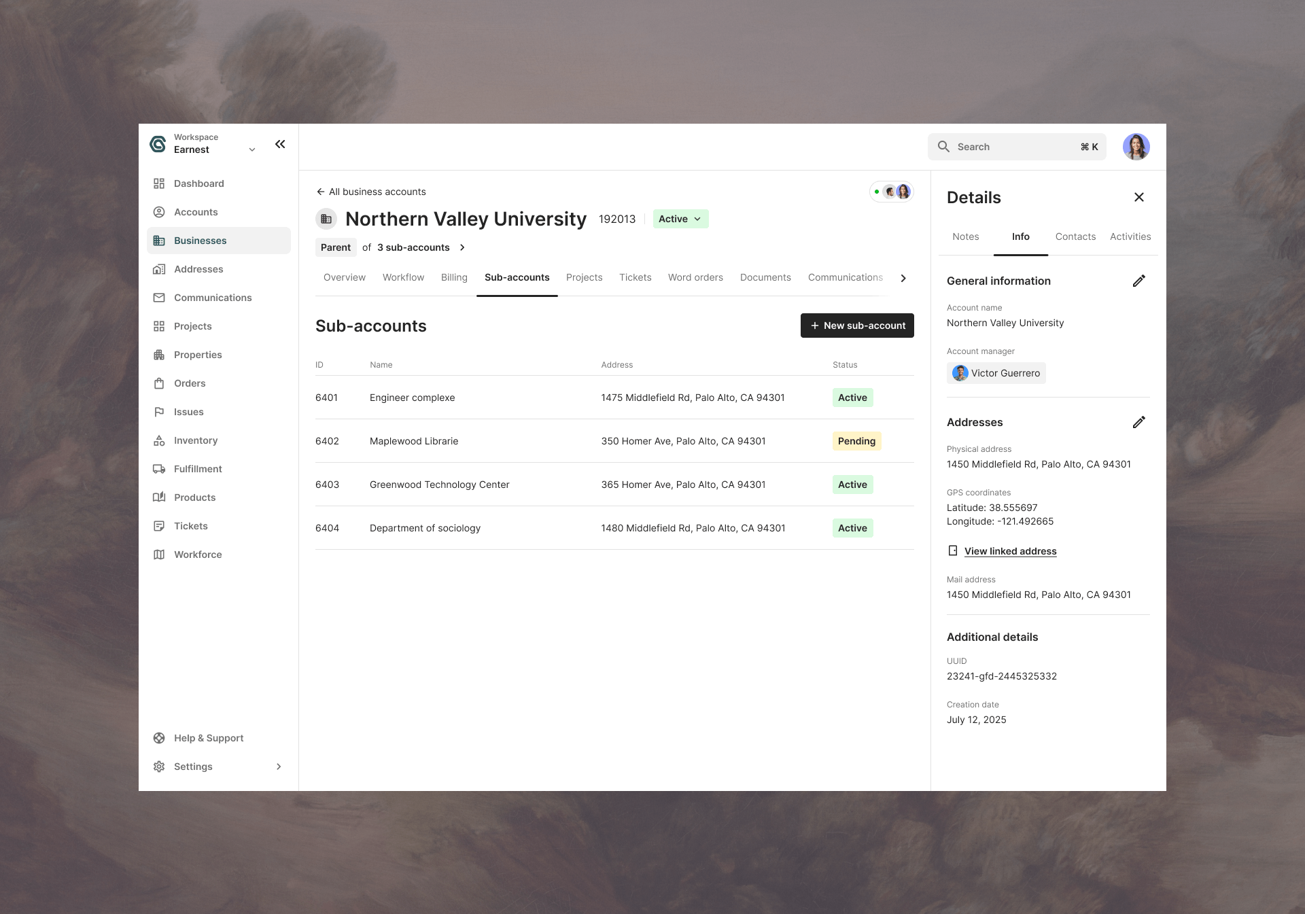Edit Addresses section using pencil icon
This screenshot has width=1305, height=914.
click(x=1139, y=422)
